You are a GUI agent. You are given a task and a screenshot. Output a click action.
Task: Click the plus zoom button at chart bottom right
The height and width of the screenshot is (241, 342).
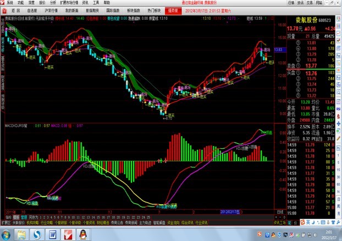(x=276, y=217)
